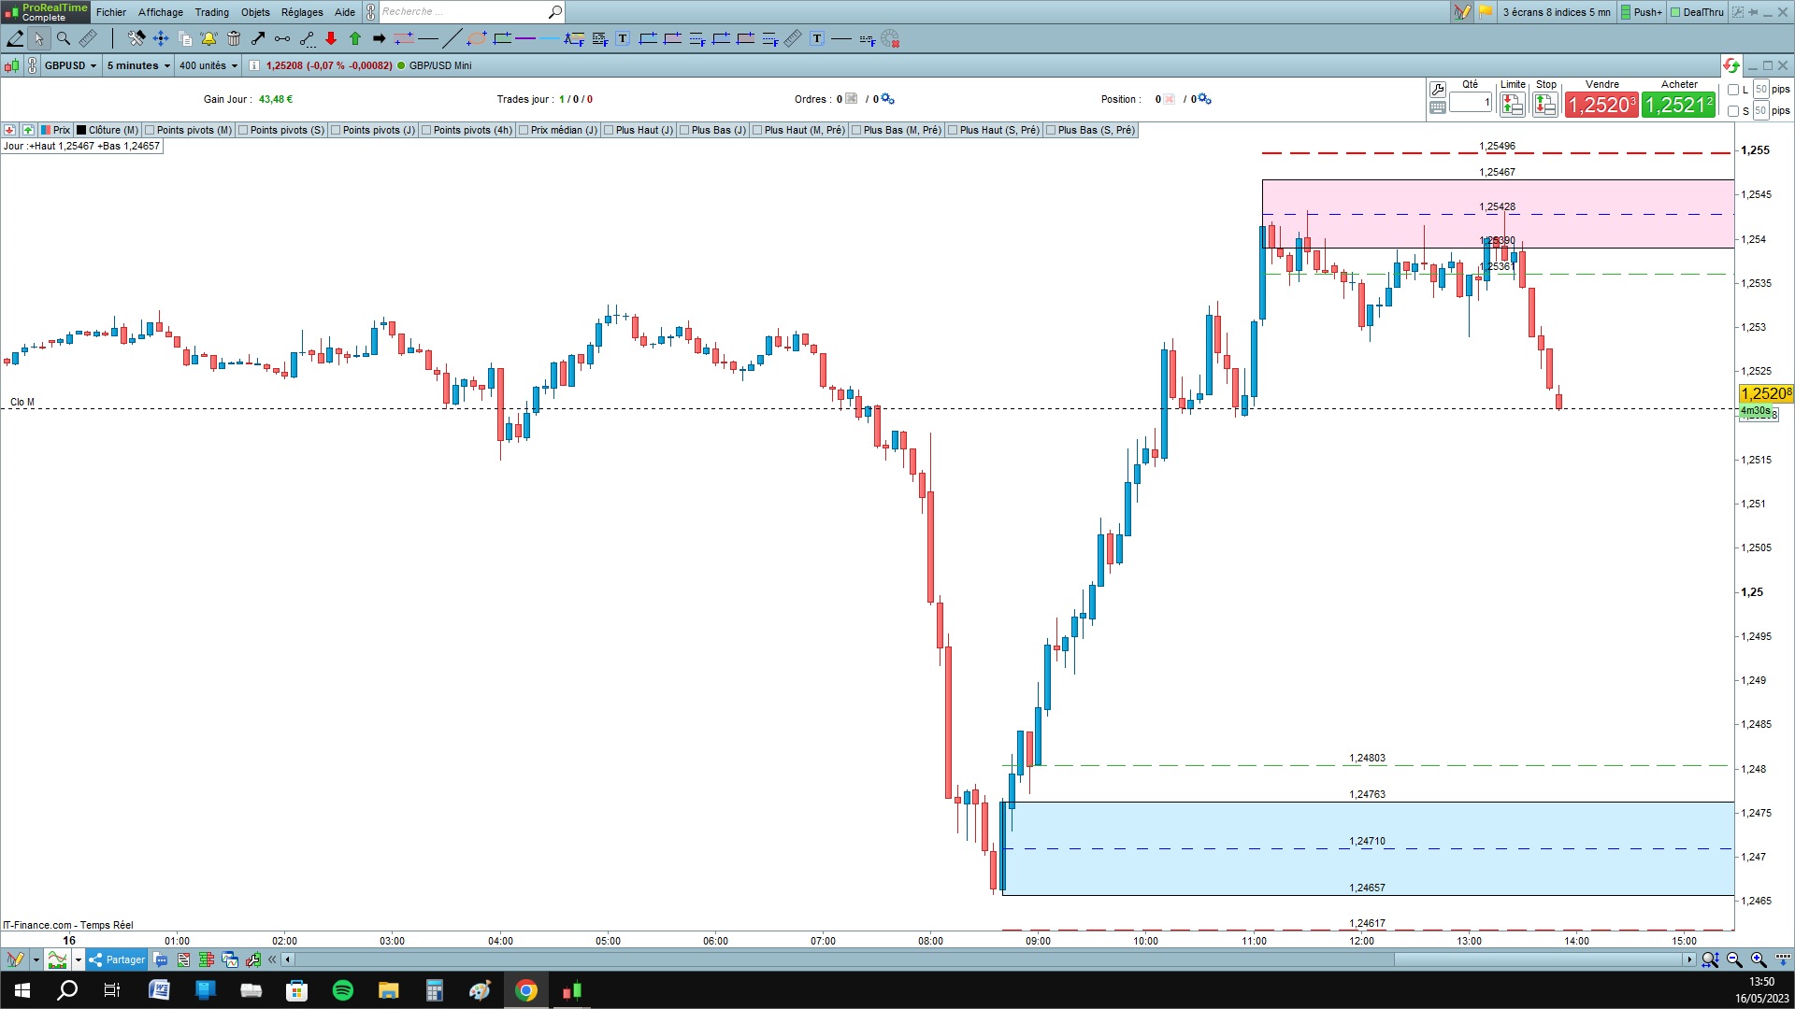Image resolution: width=1795 pixels, height=1009 pixels.
Task: Click the chart info icon
Action: [254, 65]
